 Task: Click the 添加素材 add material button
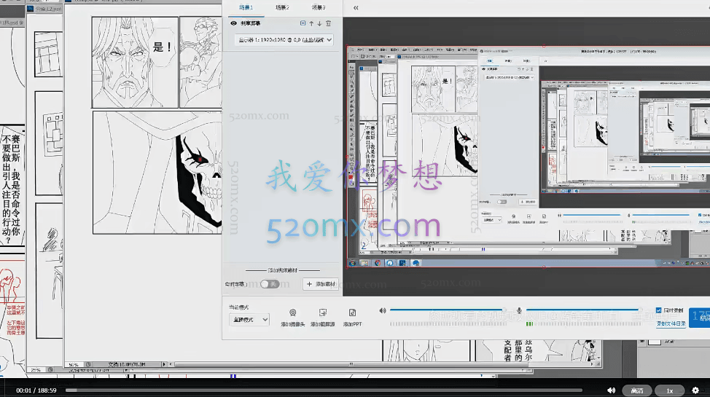pyautogui.click(x=321, y=284)
